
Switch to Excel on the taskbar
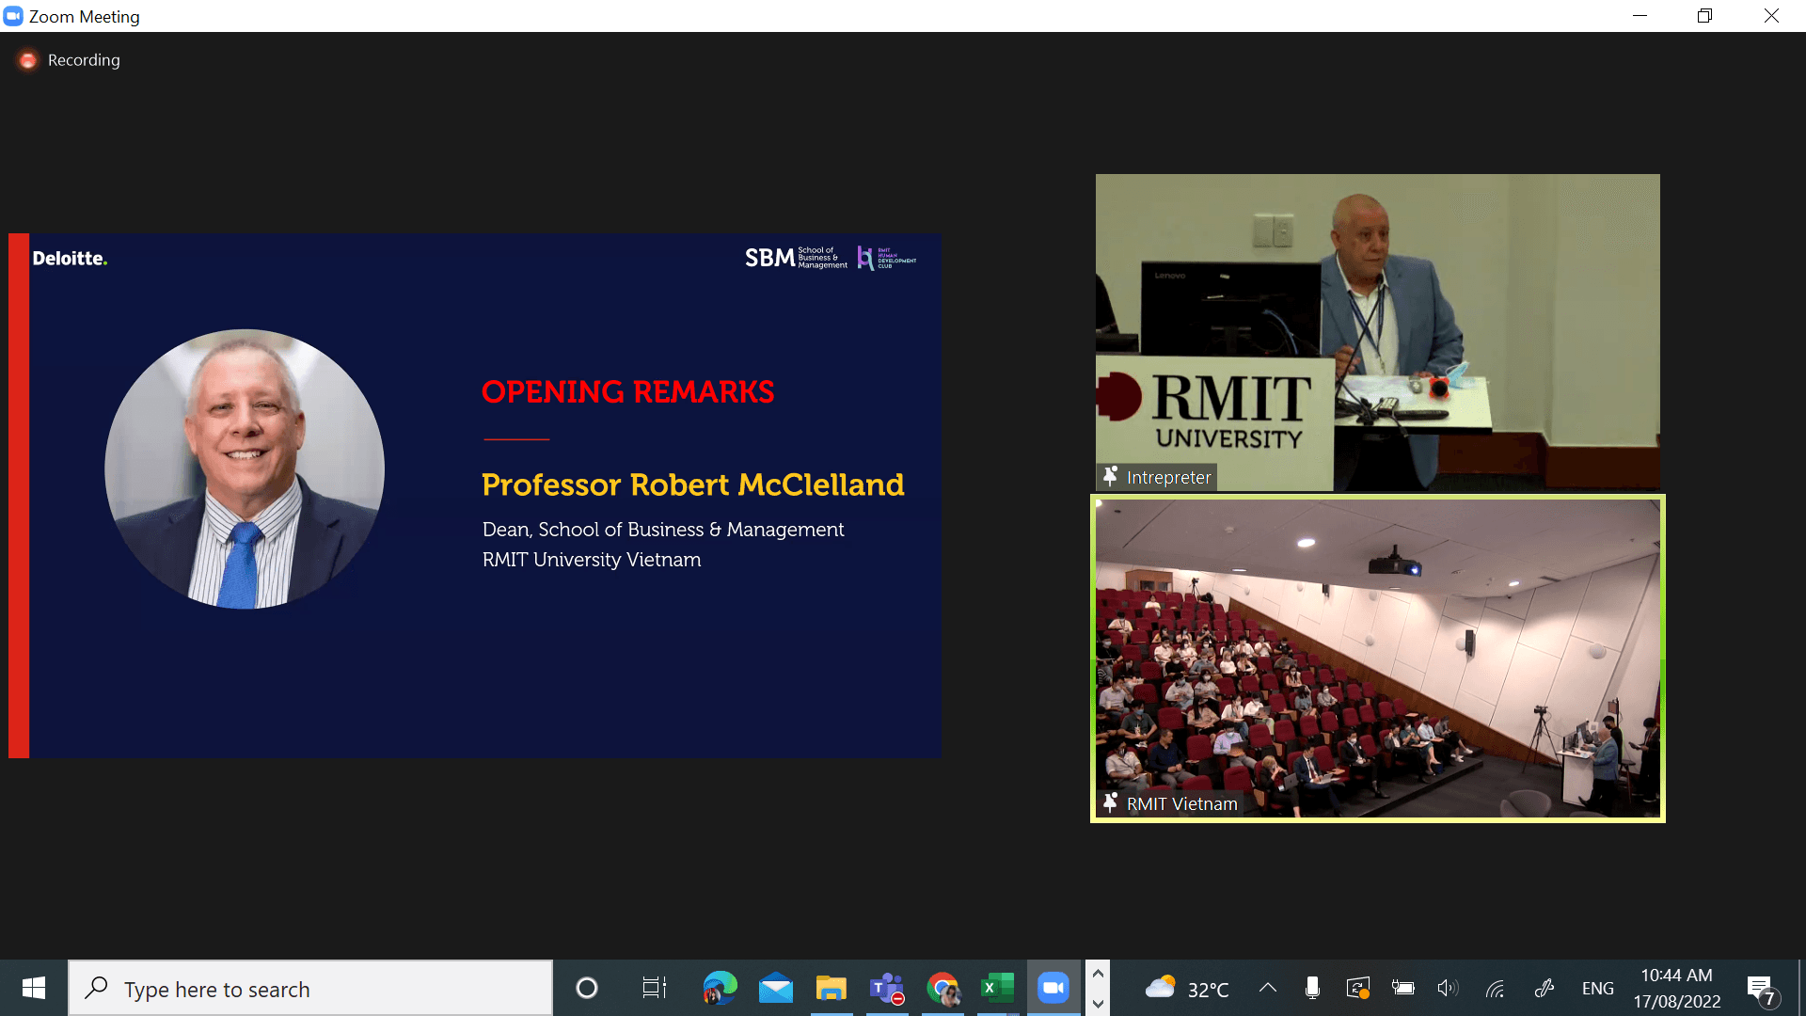pos(998,988)
